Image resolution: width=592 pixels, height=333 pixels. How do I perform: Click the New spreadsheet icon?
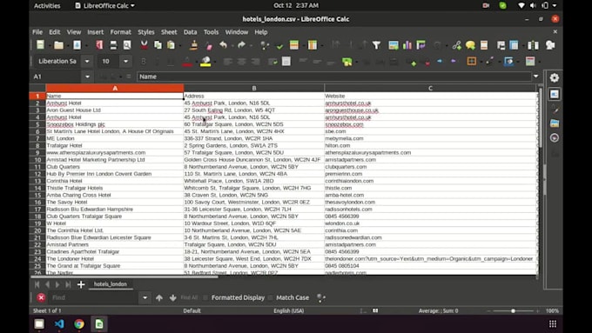pos(40,45)
